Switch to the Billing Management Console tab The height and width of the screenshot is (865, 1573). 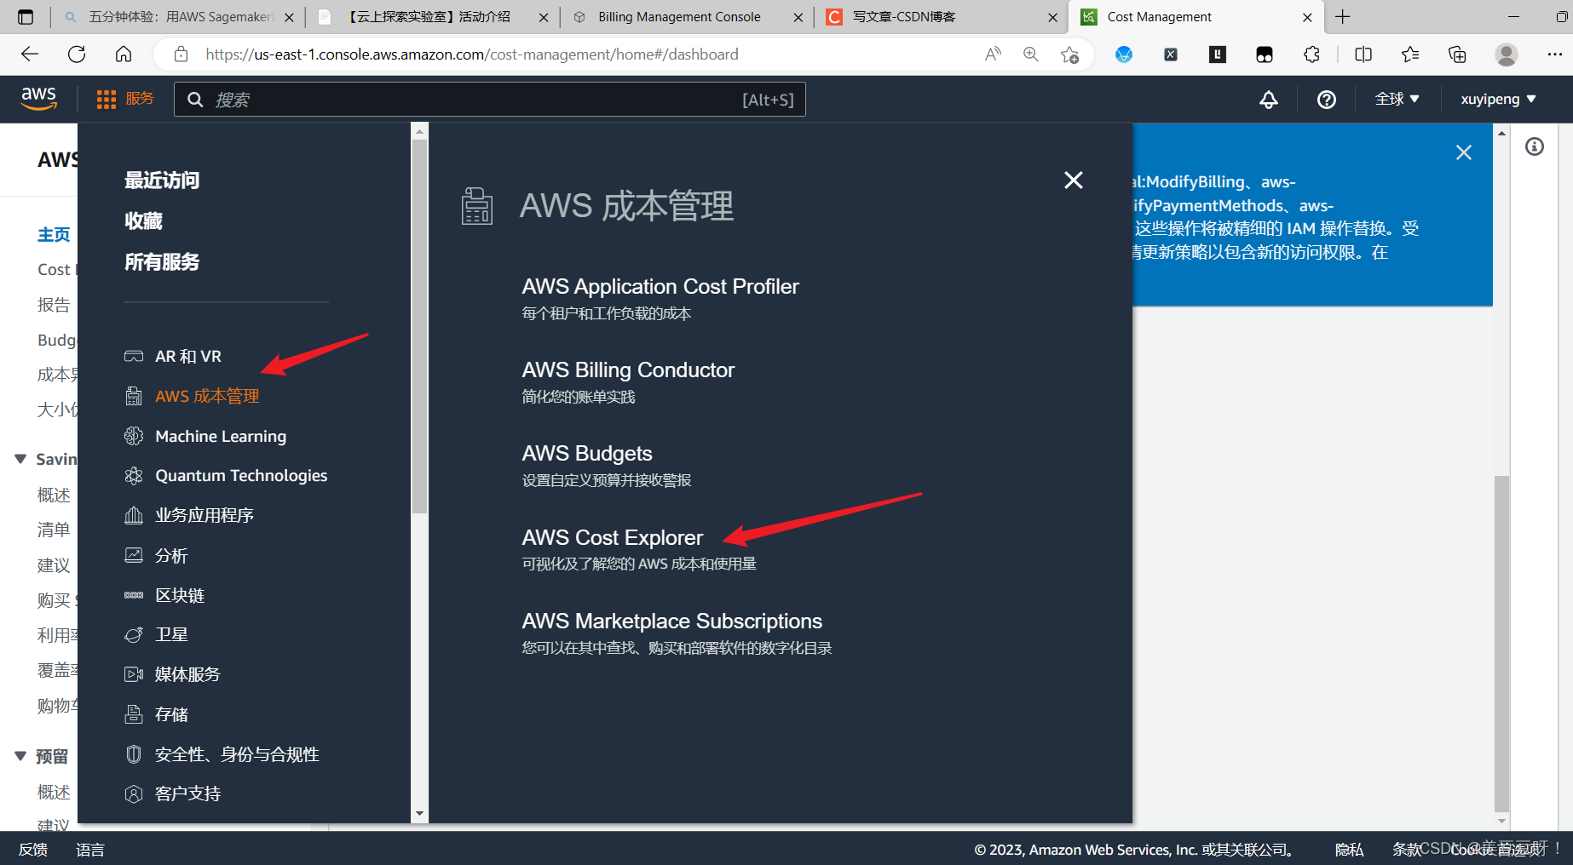[x=688, y=17]
